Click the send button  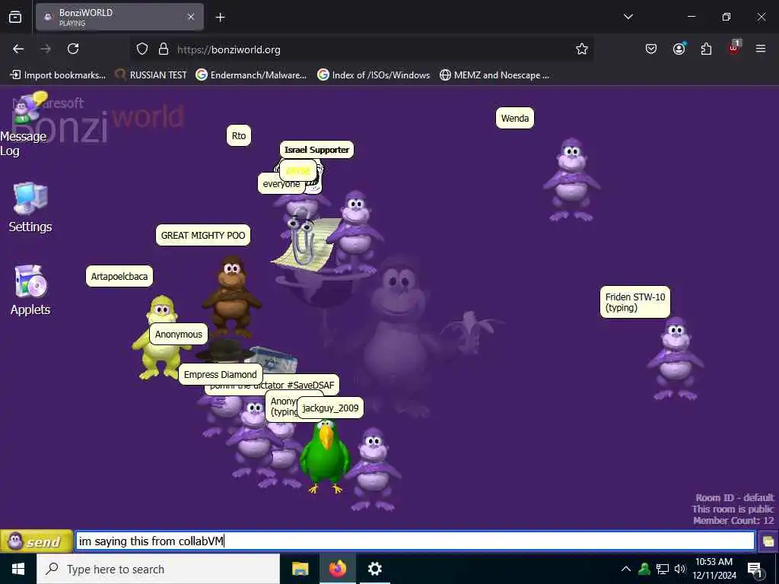coord(37,541)
